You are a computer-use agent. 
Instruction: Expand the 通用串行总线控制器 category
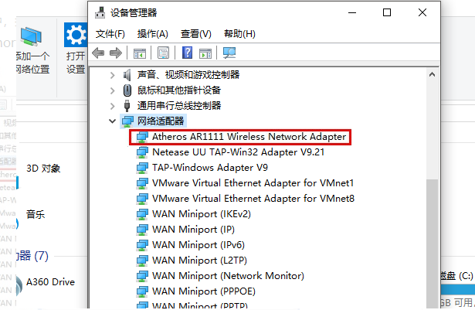pos(113,106)
